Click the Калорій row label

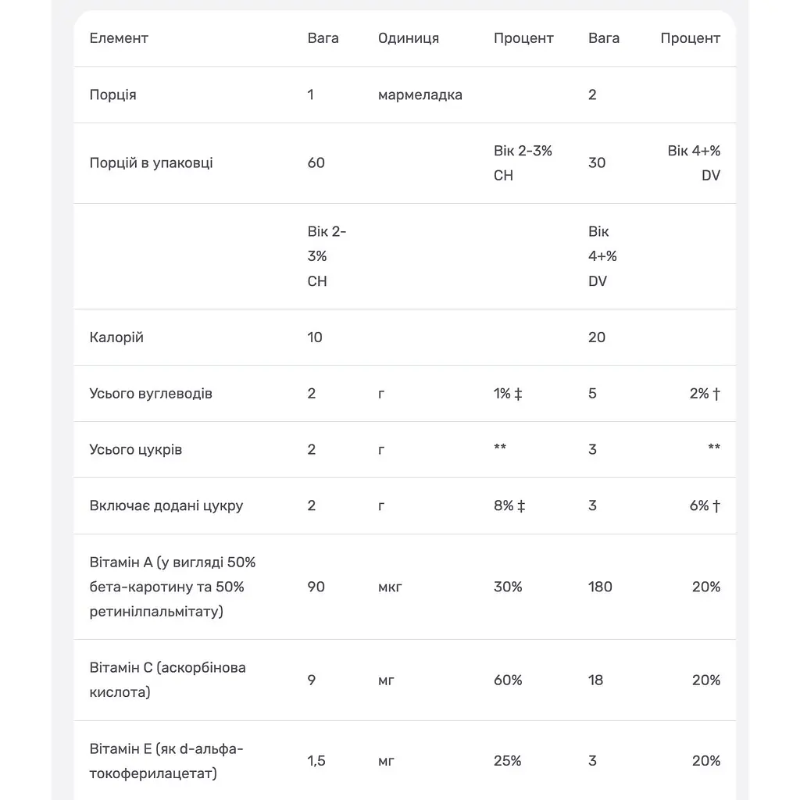click(x=116, y=337)
